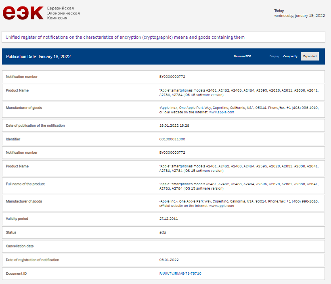Screen dimensions: 331x284
Task: Select the status value acts
Action: click(x=163, y=232)
